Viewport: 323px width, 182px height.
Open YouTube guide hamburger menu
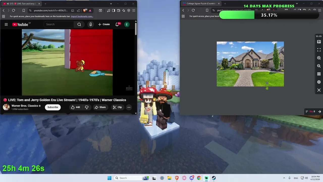[6, 24]
